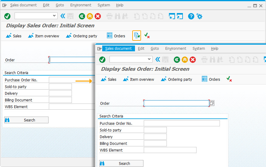Open the command field dropdown in back window

pyautogui.click(x=54, y=15)
